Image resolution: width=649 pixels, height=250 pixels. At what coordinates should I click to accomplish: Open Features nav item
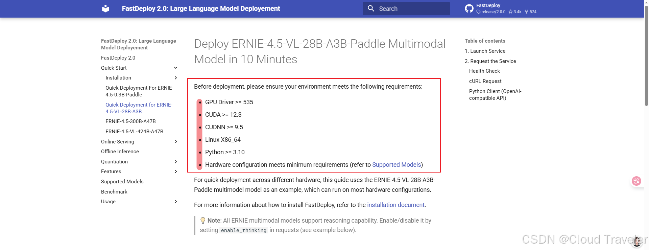click(111, 172)
